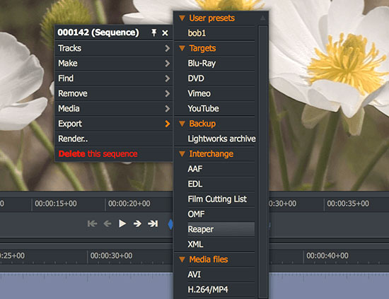The image size is (389, 299).
Task: Jump to the previous cut with the first transport icon
Action: (x=92, y=224)
